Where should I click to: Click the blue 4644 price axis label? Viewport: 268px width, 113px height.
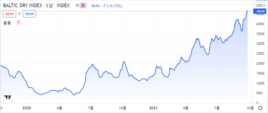pyautogui.click(x=260, y=11)
